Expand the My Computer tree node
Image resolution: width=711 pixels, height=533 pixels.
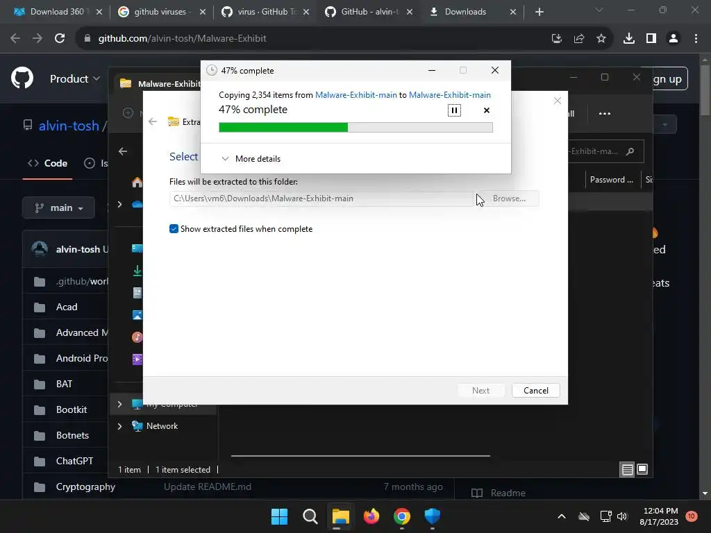click(x=119, y=404)
